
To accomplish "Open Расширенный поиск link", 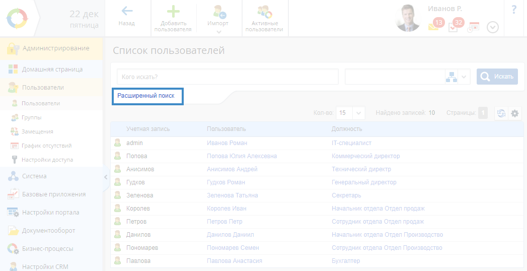I will (x=146, y=95).
